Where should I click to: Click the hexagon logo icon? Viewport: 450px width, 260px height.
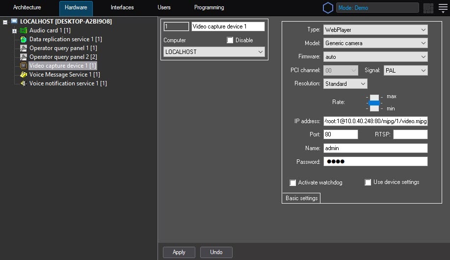click(327, 8)
